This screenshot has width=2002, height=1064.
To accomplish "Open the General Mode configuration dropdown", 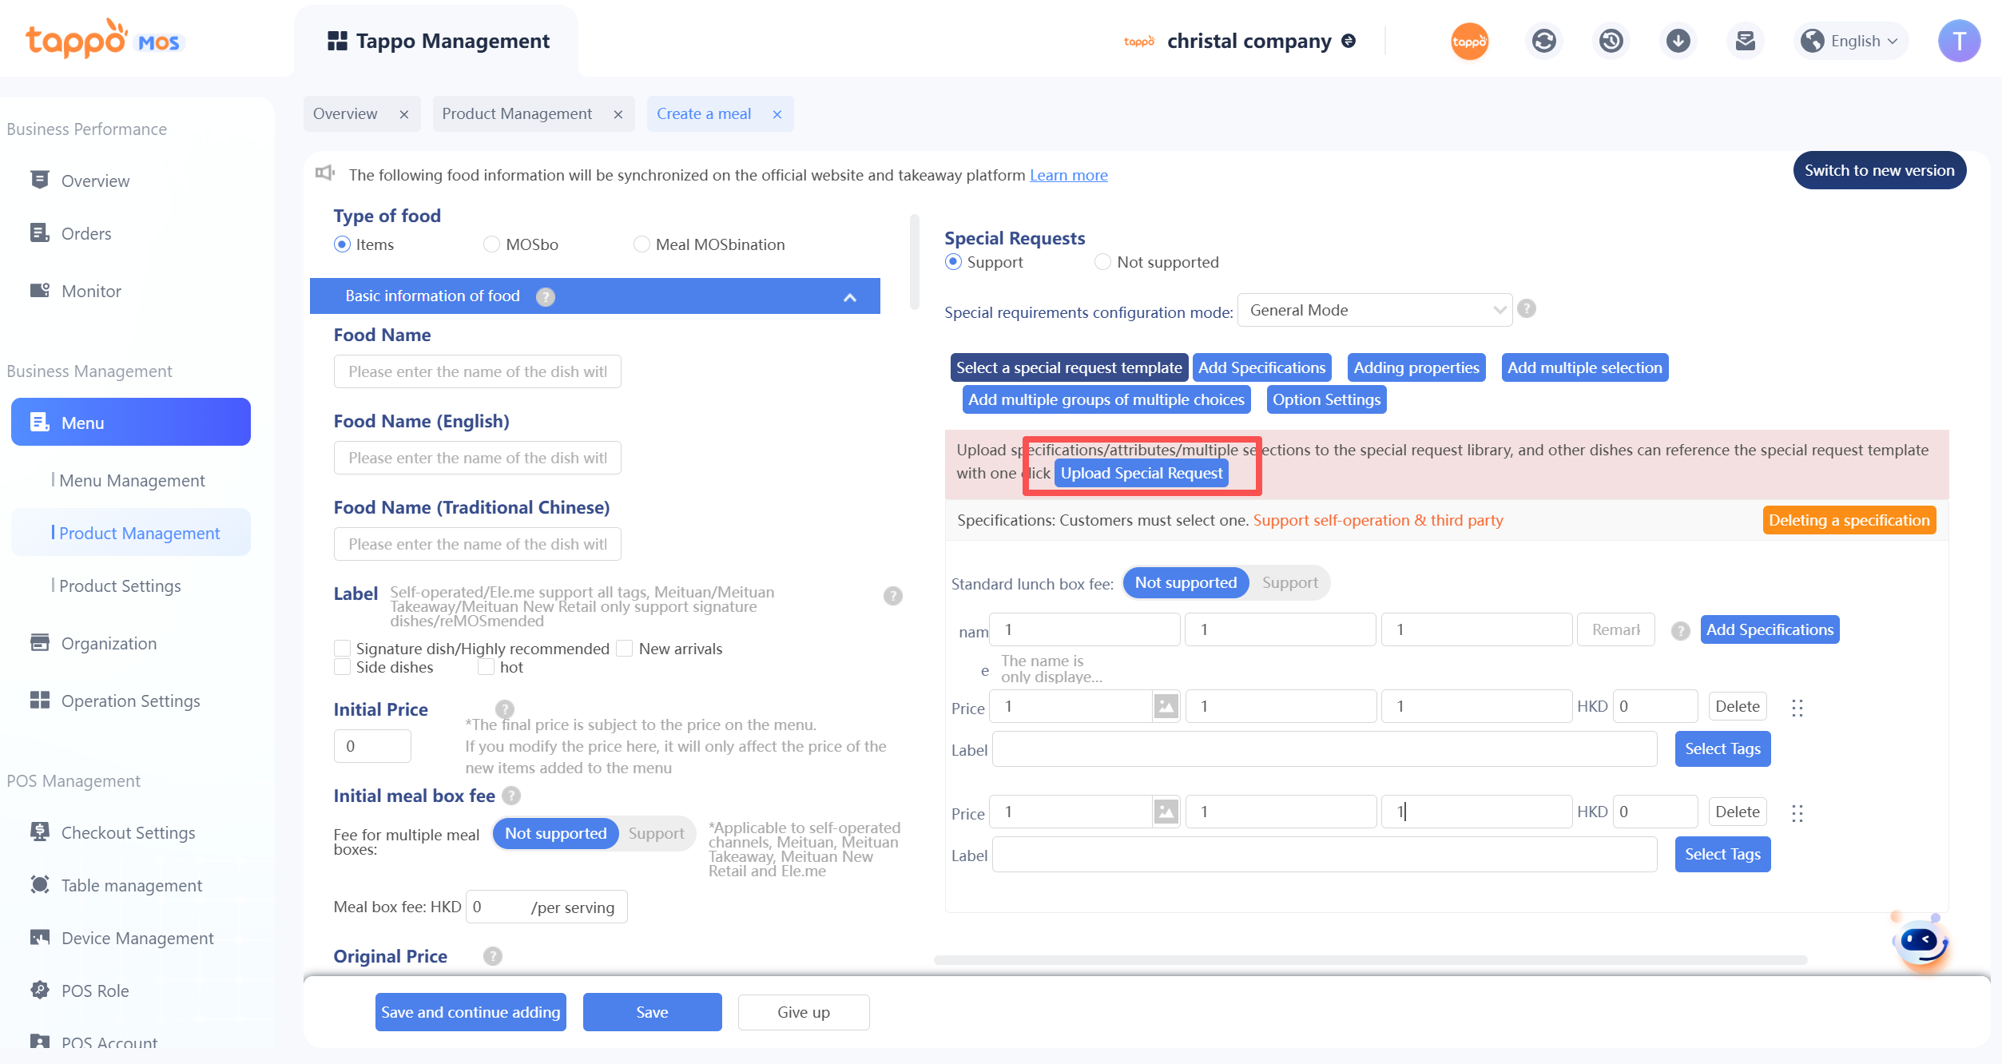I will tap(1374, 310).
